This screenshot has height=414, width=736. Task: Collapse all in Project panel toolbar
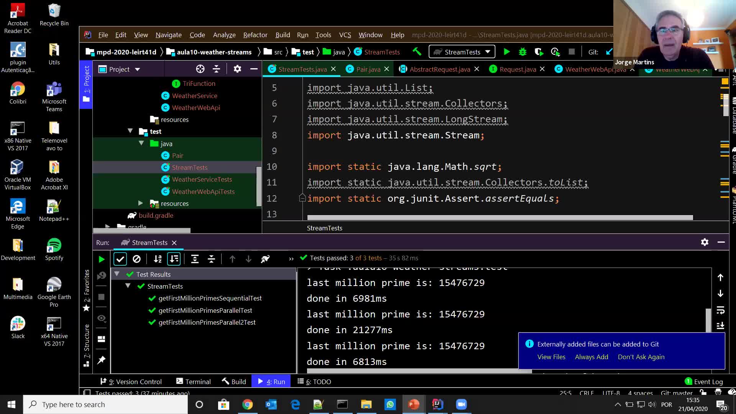pyautogui.click(x=216, y=69)
